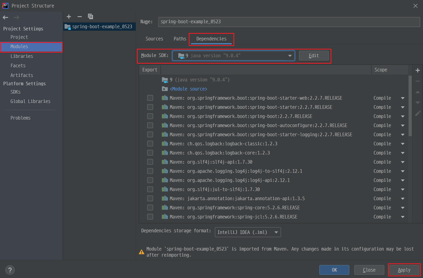Add a new module with plus icon
423x278 pixels.
[x=69, y=17]
